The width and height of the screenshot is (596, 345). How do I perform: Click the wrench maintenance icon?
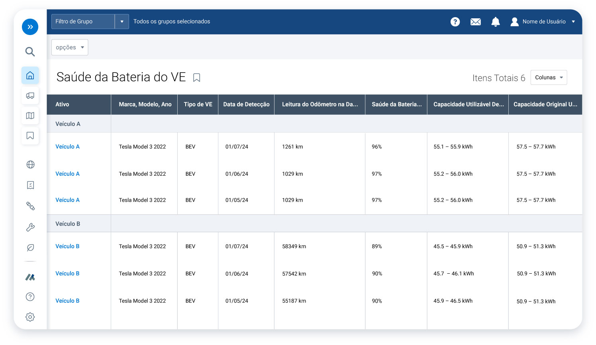pyautogui.click(x=30, y=227)
